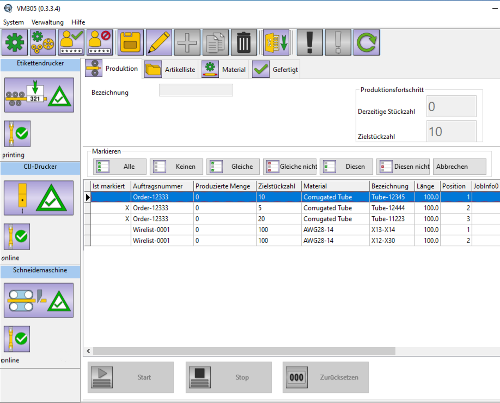This screenshot has width=500, height=403.
Task: Open the Verwaltung menu
Action: [x=47, y=22]
